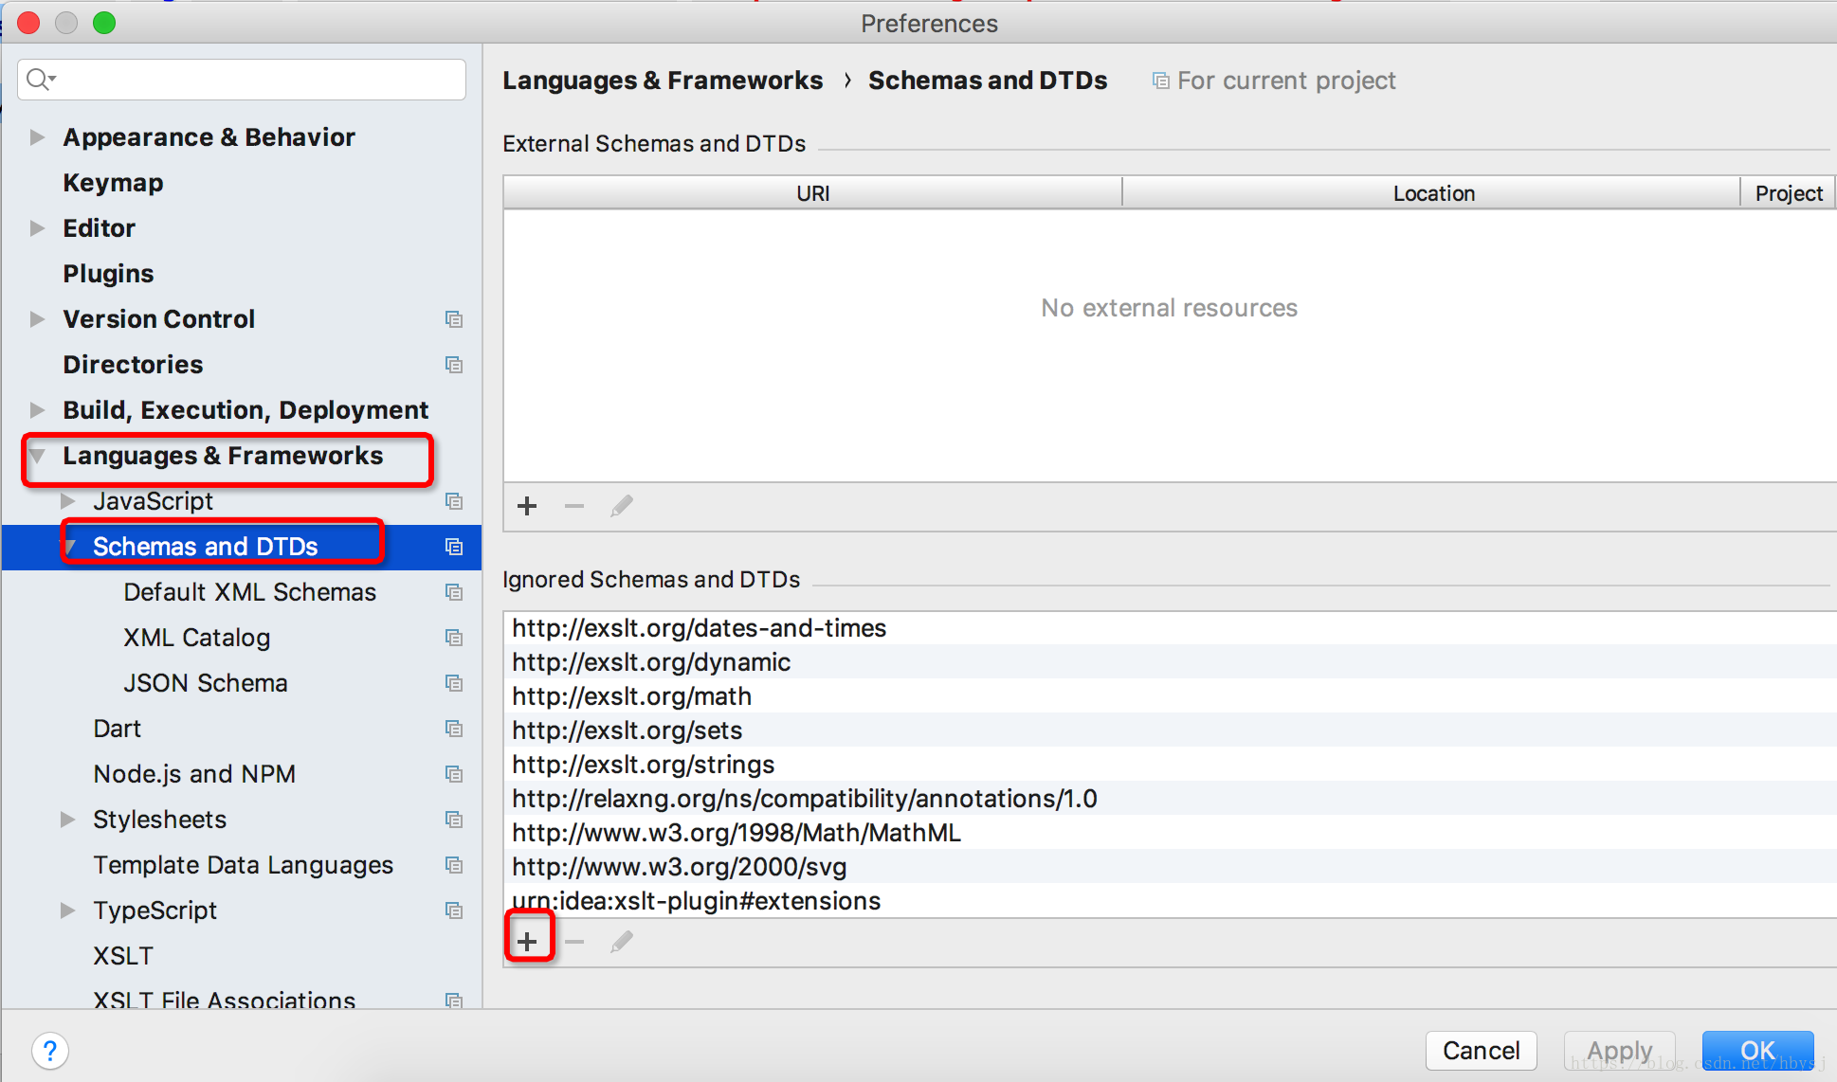
Task: Expand the Appearance & Behavior section
Action: 37,137
